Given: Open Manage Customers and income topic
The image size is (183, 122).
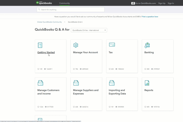Looking at the screenshot, I should pos(48,92).
